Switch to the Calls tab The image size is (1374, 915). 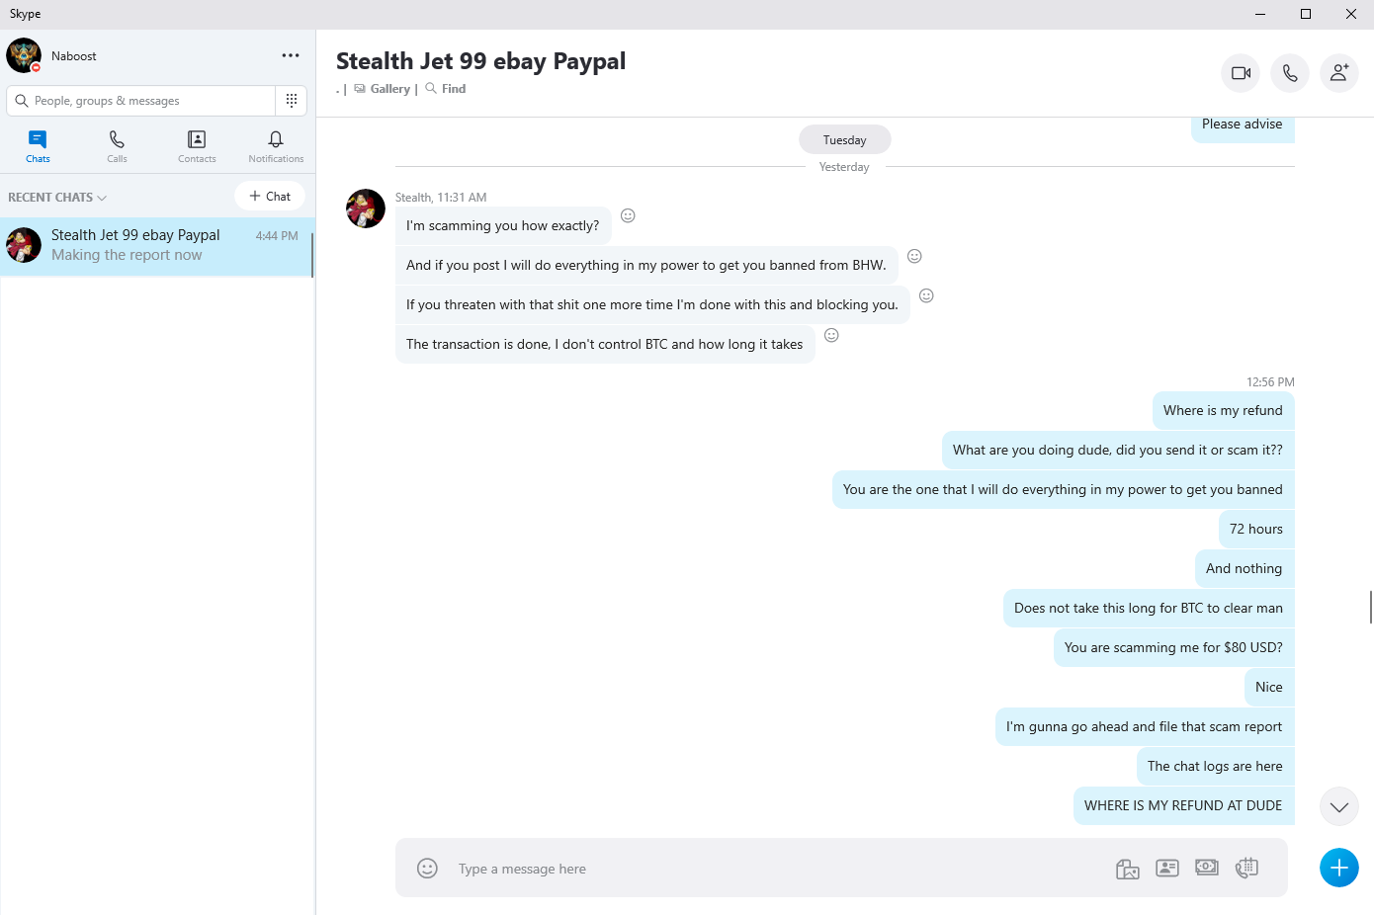click(117, 146)
